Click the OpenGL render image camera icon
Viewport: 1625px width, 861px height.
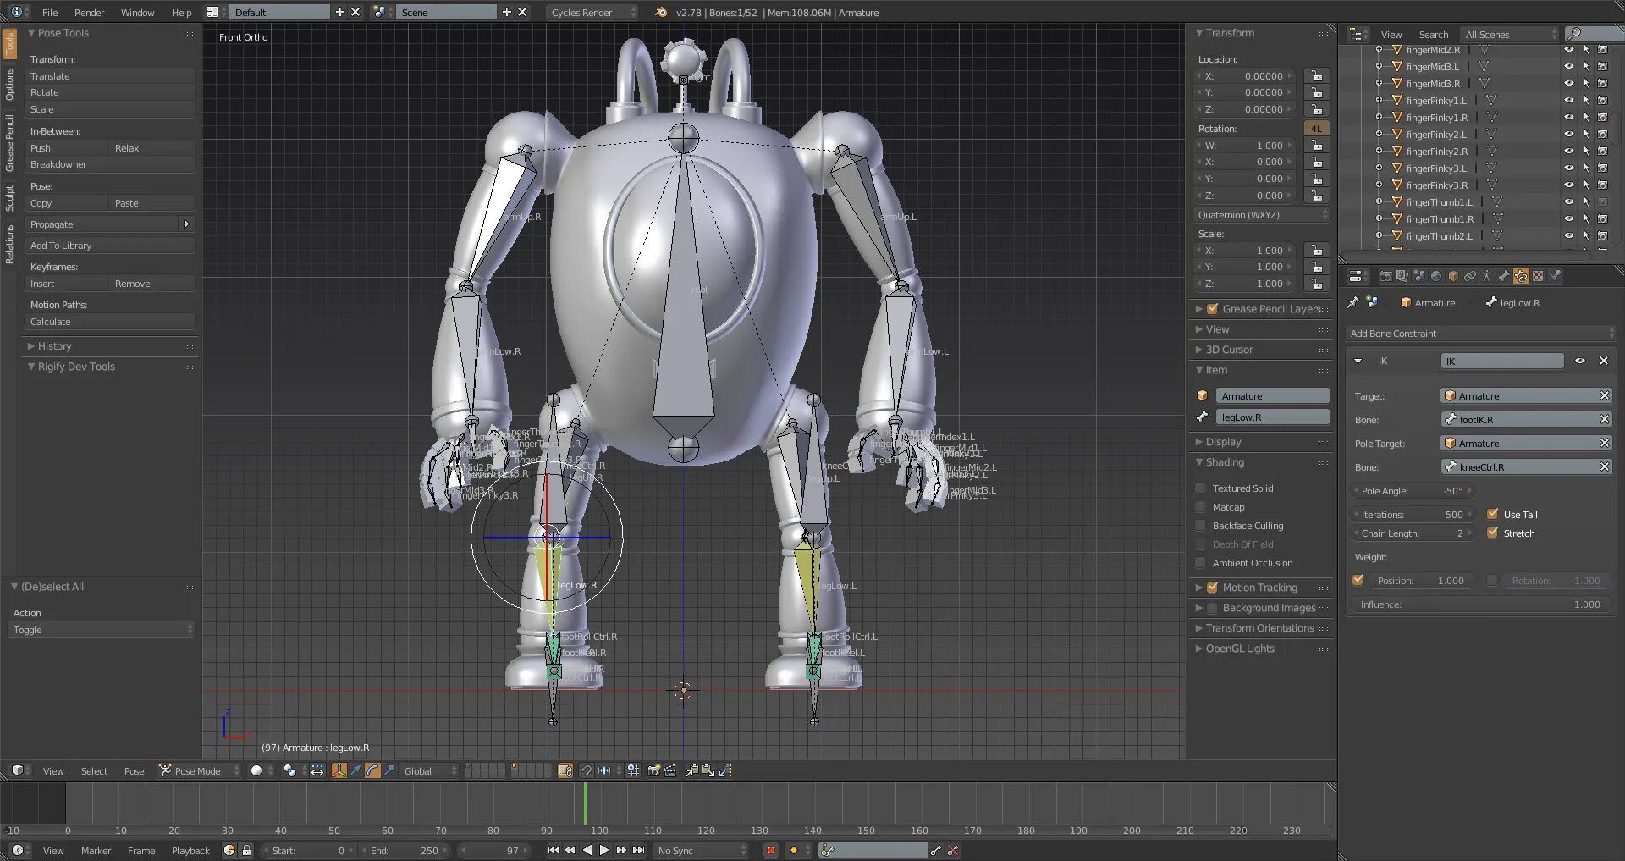653,770
